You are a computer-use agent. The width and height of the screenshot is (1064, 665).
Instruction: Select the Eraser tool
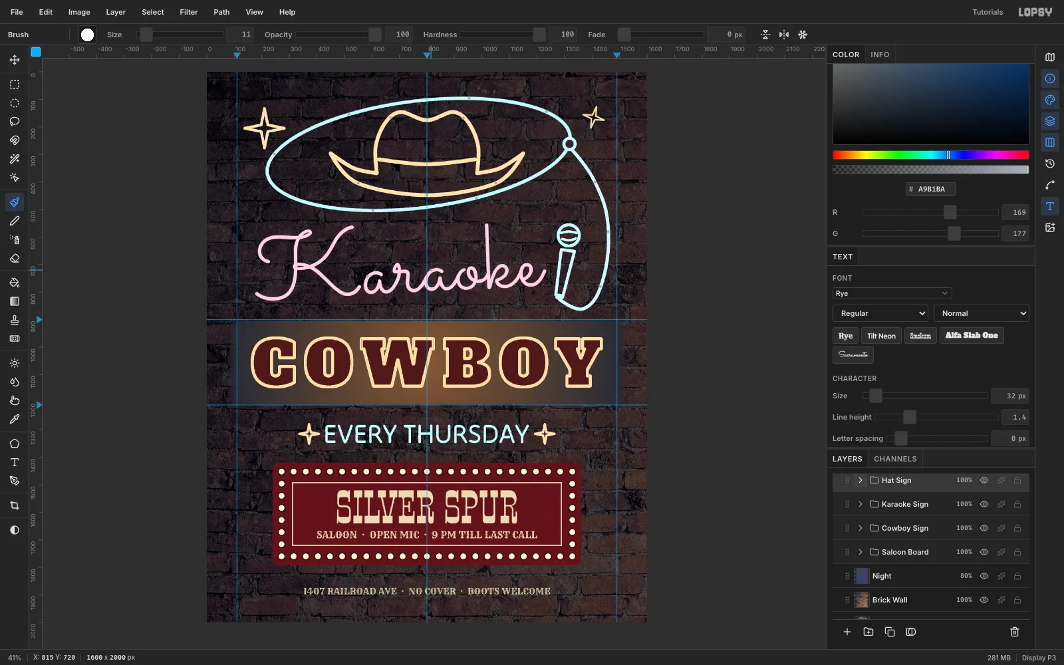pos(15,258)
